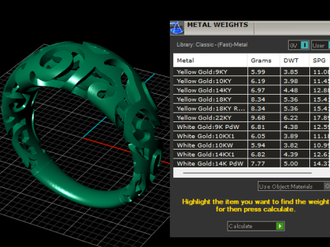Screen dimensions: 330x247
Task: Click the DWT column header
Action: tap(295, 60)
